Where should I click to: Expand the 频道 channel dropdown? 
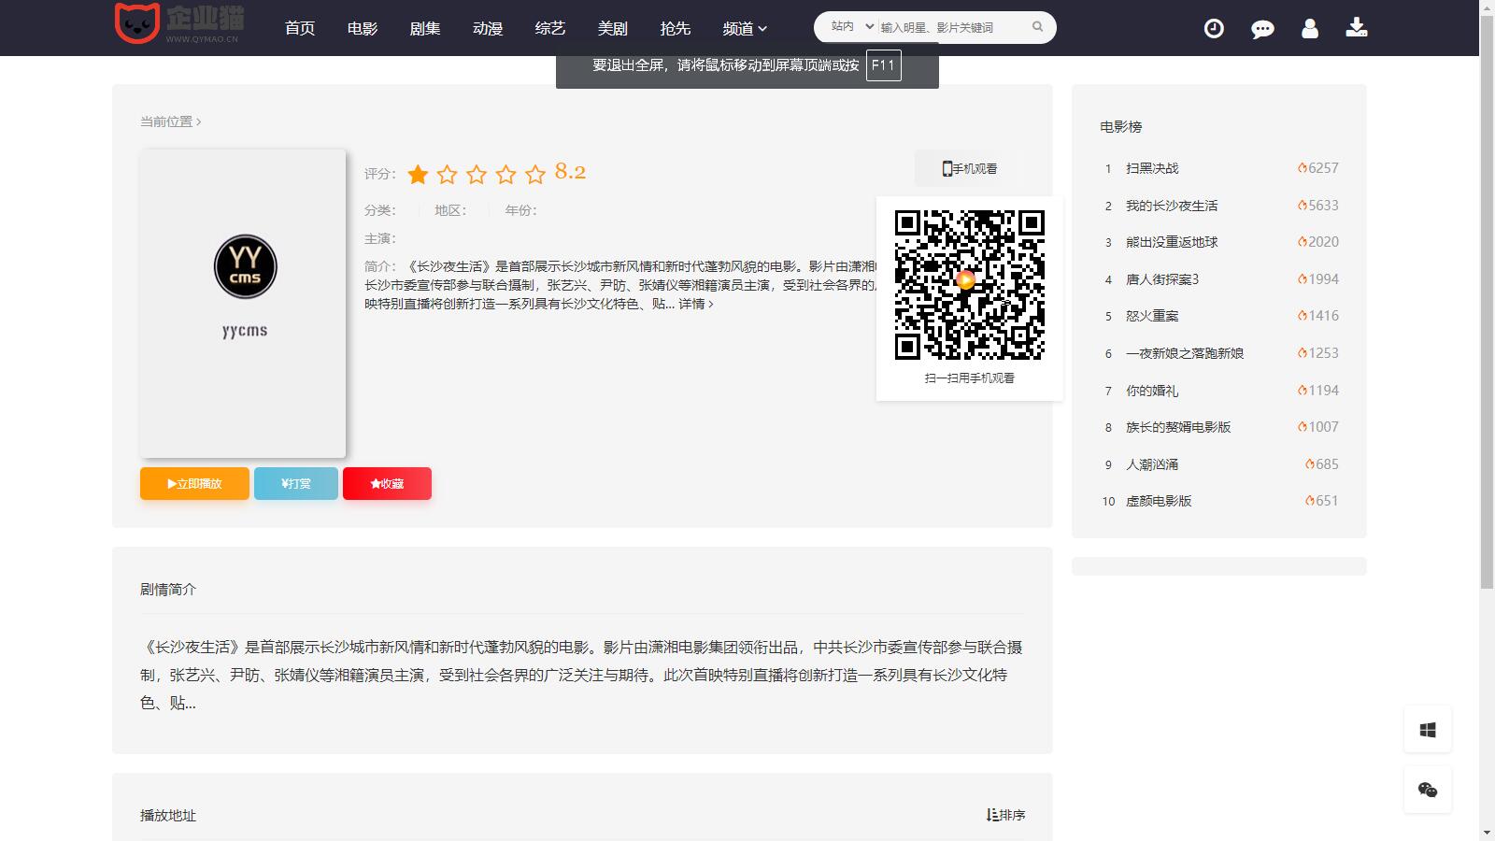[744, 28]
